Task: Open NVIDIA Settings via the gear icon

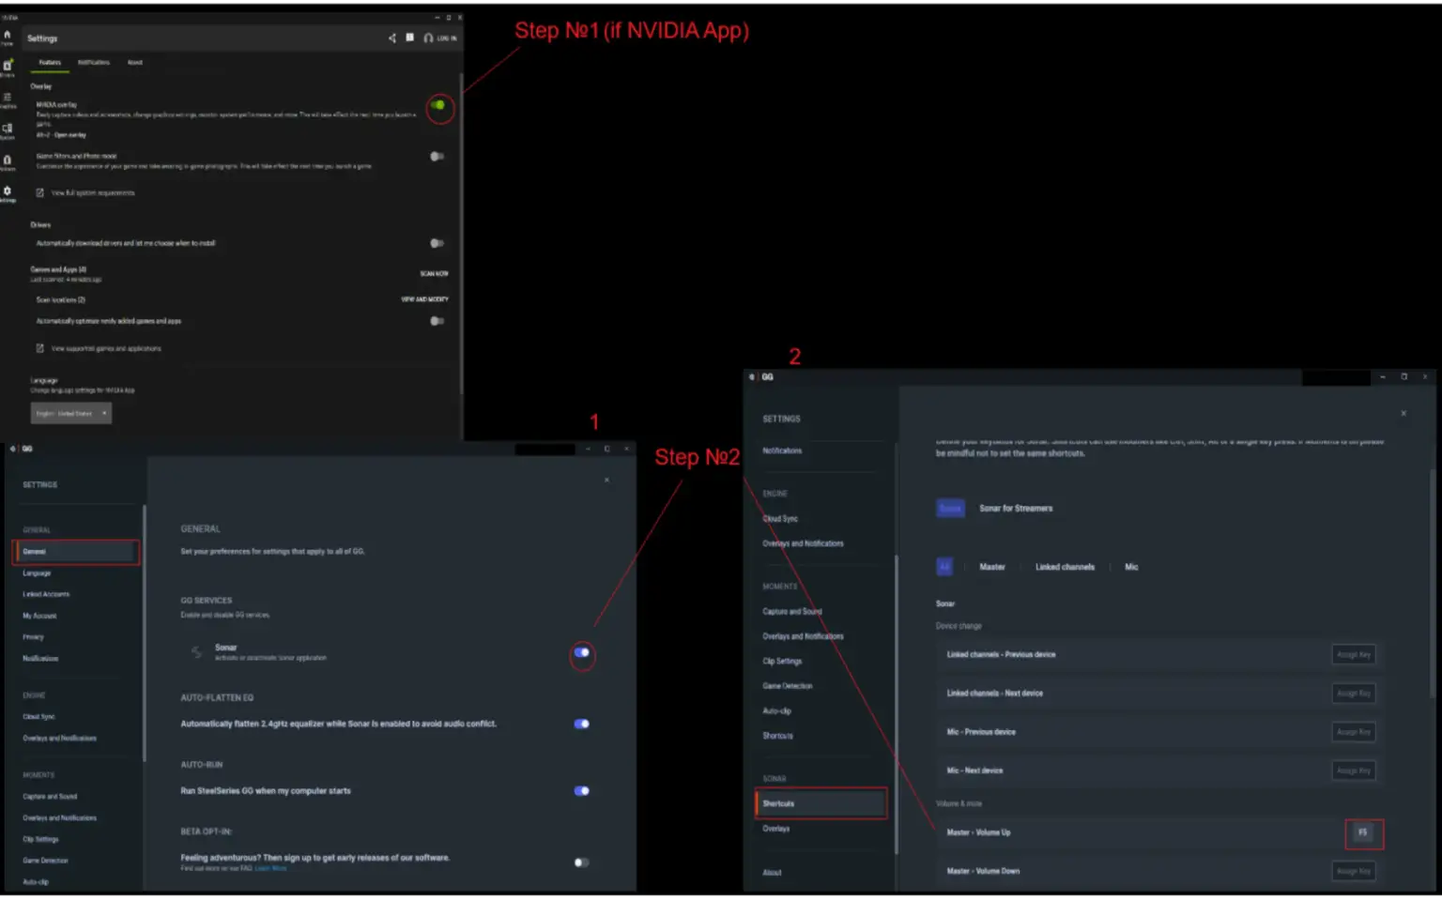Action: pos(8,192)
